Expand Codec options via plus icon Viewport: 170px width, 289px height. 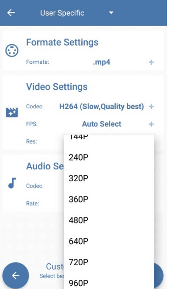[151, 106]
